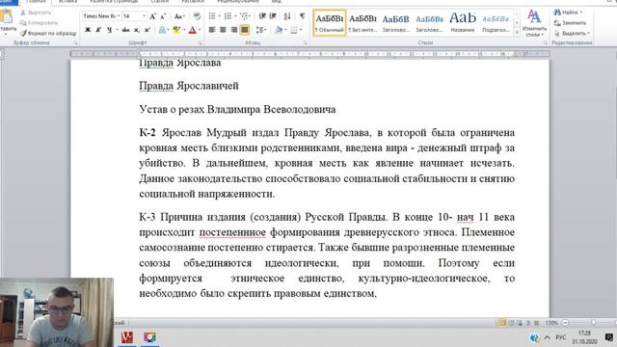The width and height of the screenshot is (617, 347).
Task: Select the Обычный style
Action: point(330,23)
